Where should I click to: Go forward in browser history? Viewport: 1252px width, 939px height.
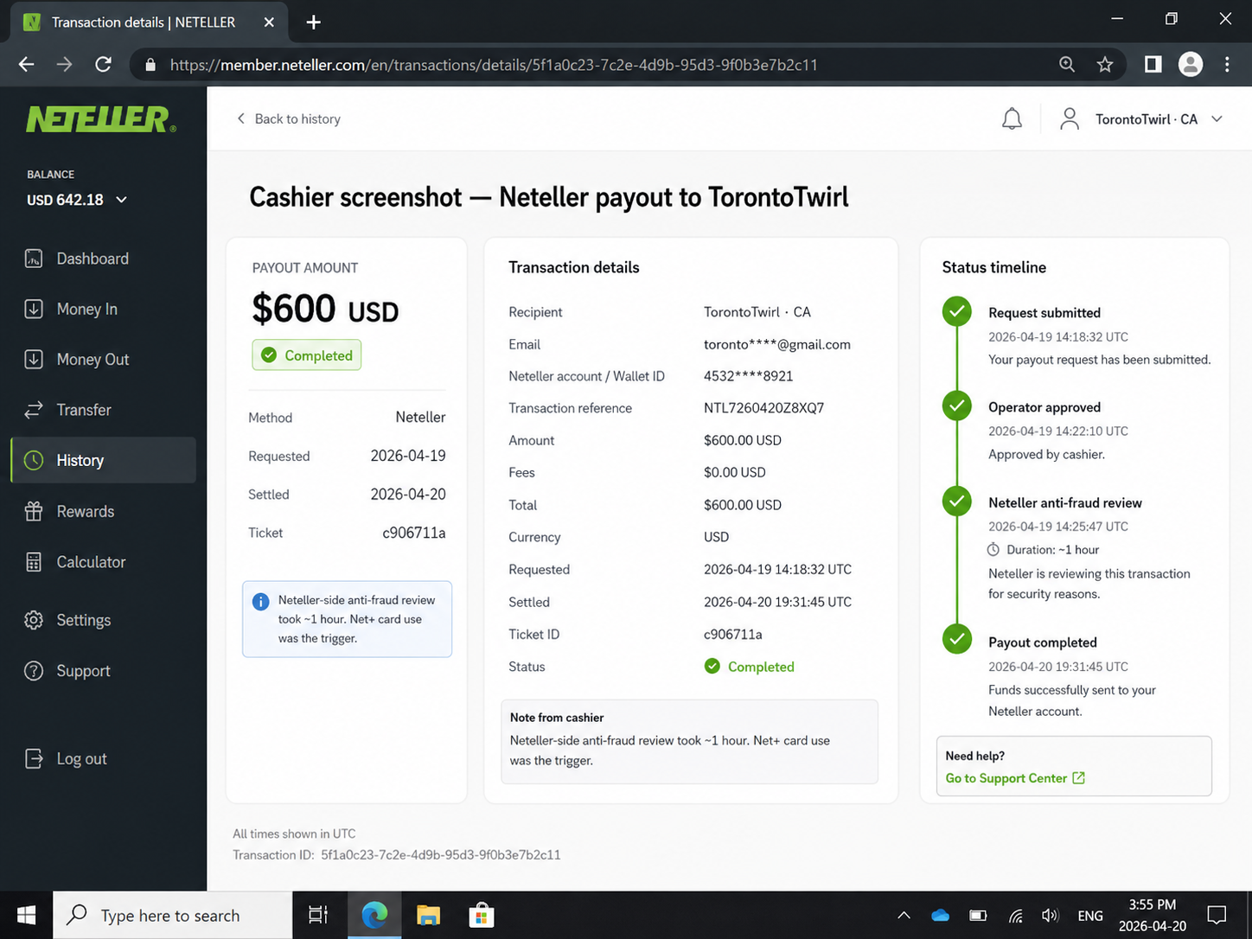(x=64, y=64)
